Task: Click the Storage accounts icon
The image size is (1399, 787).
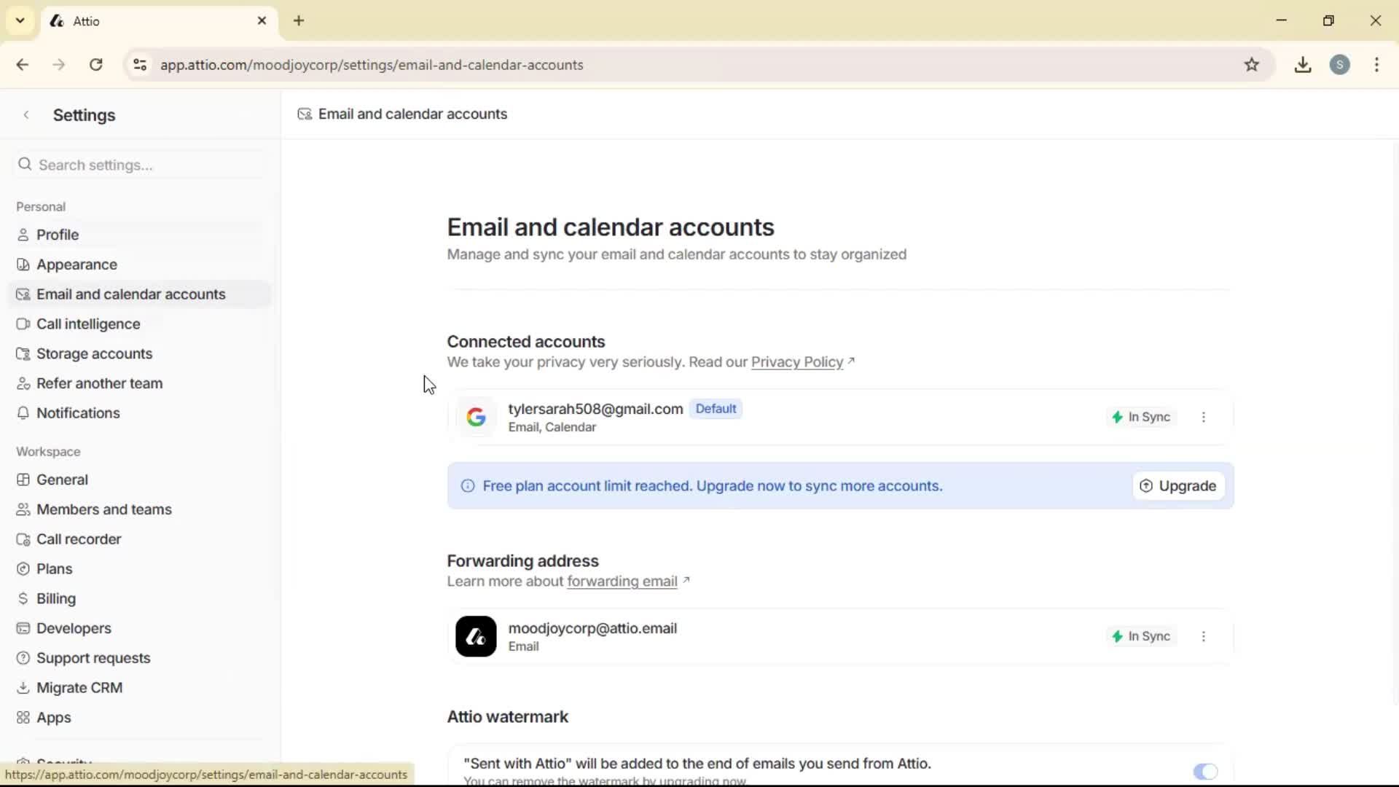Action: 23,354
